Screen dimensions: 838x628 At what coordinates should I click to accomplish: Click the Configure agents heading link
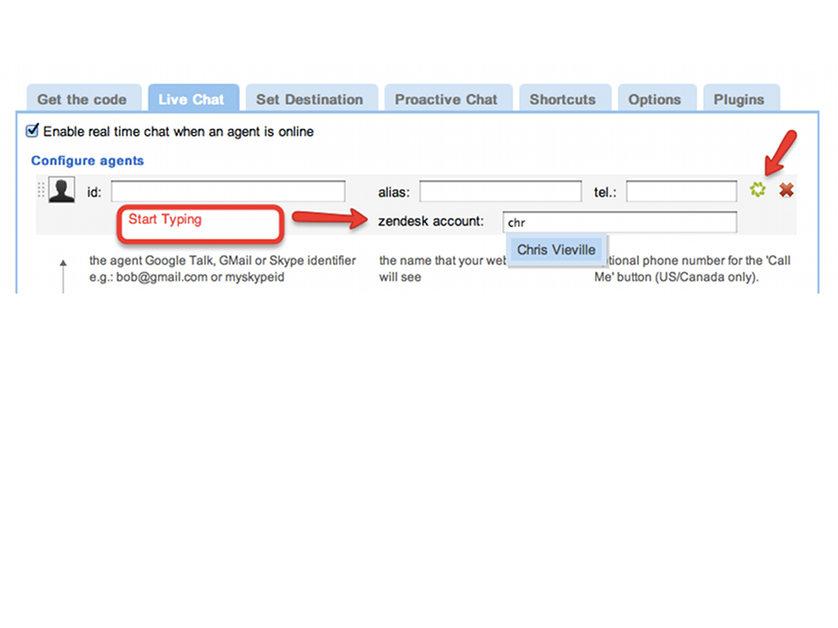coord(88,160)
